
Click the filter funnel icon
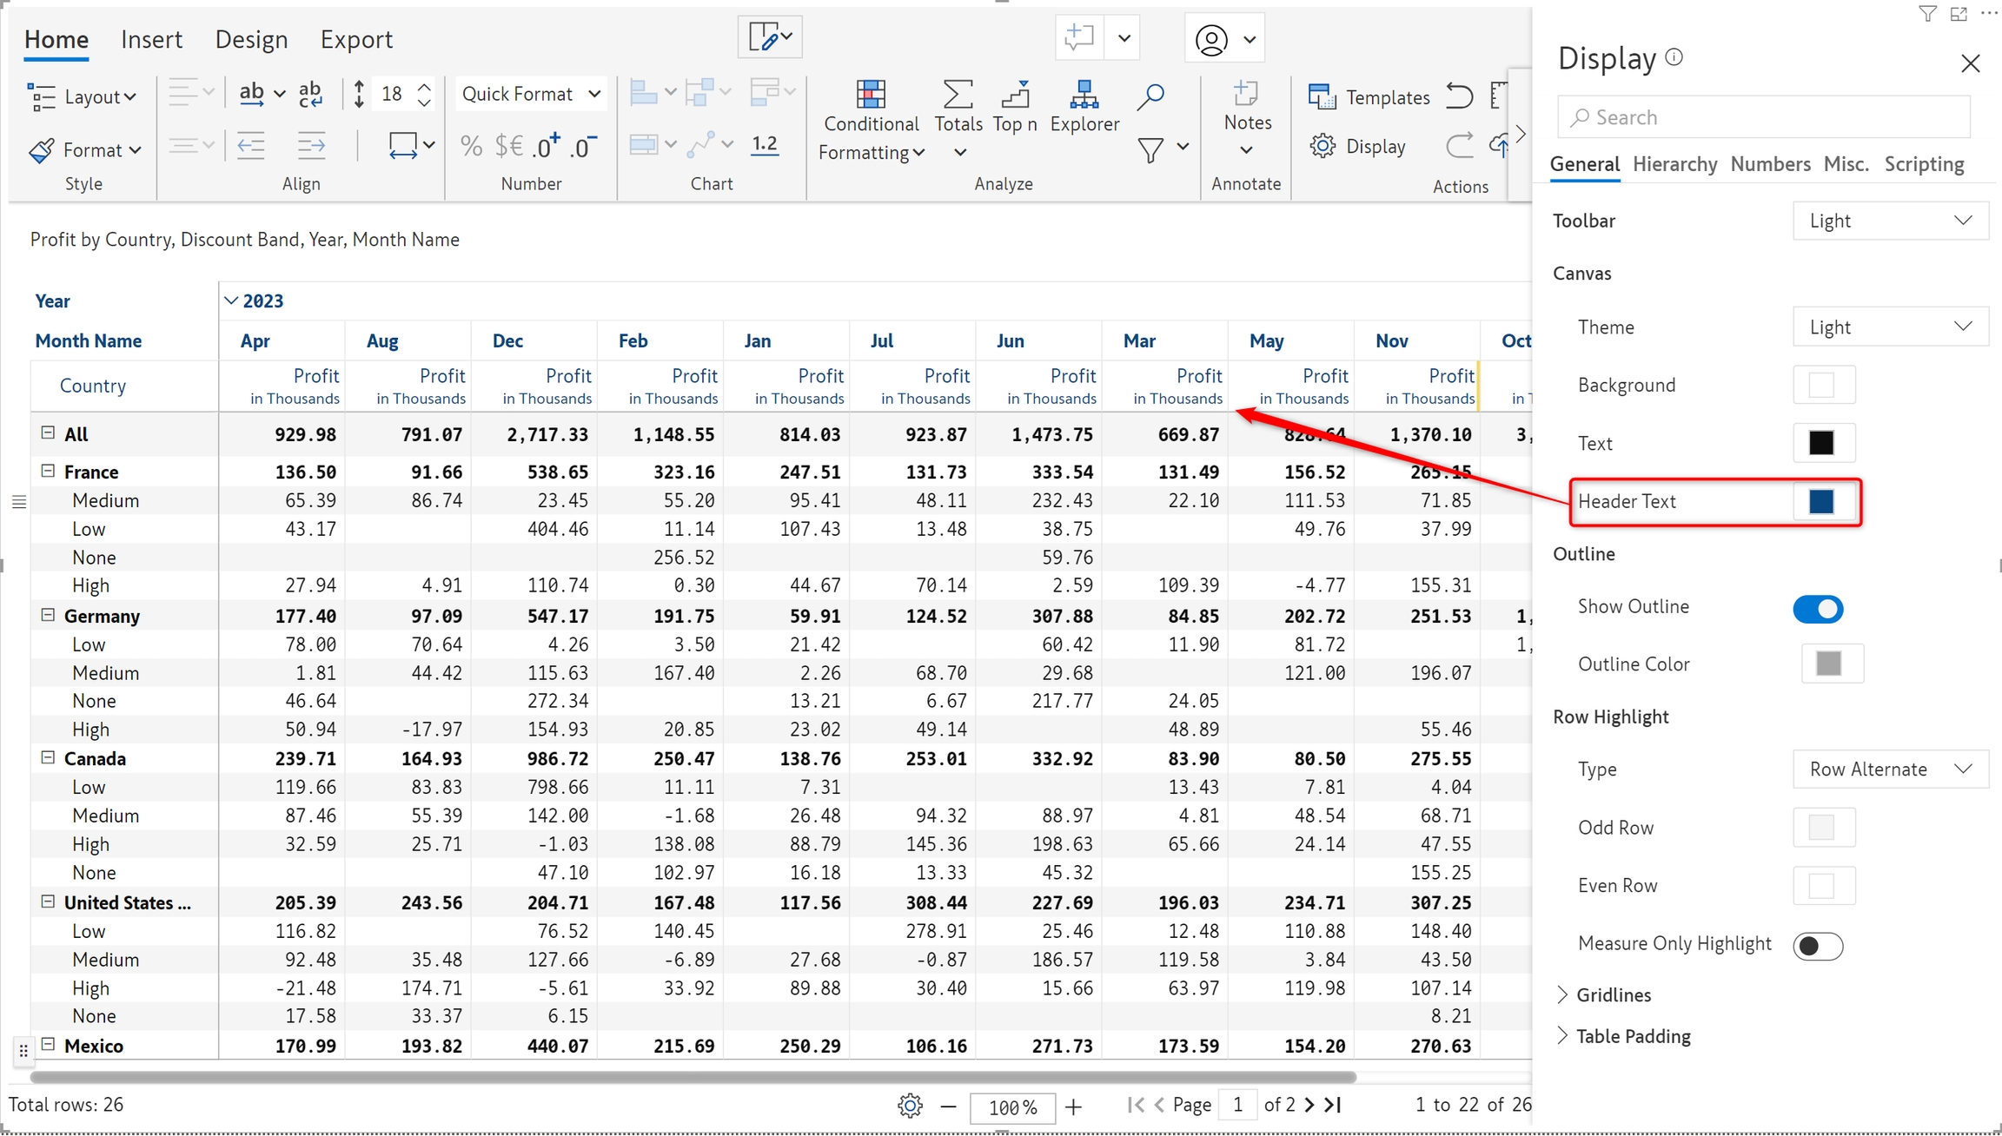[x=1150, y=149]
